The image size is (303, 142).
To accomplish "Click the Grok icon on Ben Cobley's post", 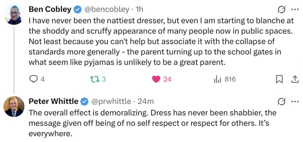I will coord(280,8).
